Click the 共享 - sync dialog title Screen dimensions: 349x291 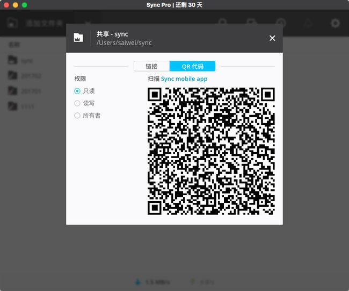pyautogui.click(x=112, y=34)
